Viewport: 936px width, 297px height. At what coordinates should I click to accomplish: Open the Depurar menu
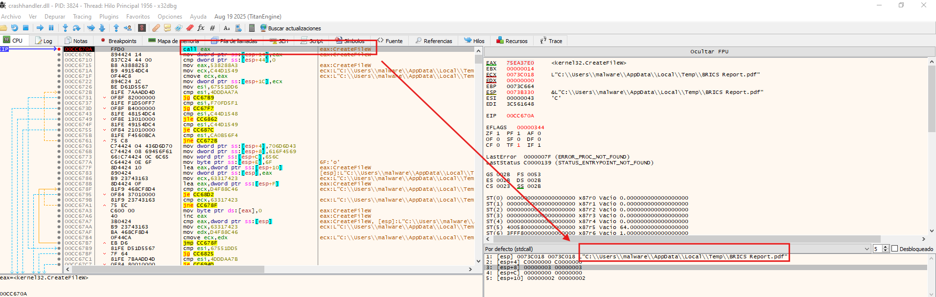point(55,17)
